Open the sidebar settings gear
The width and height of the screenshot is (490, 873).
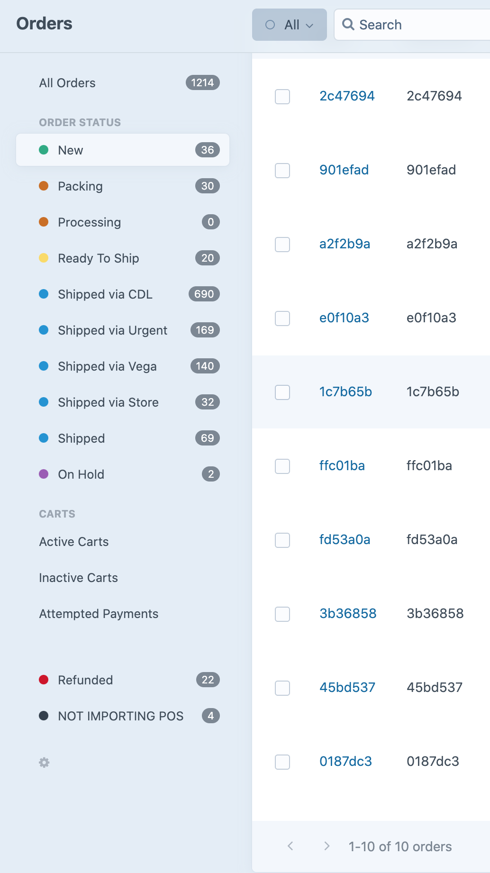[x=44, y=762]
